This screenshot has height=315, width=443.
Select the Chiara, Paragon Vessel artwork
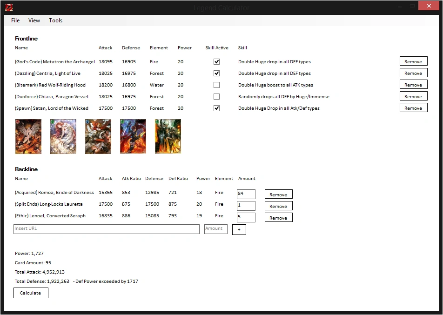pos(133,136)
